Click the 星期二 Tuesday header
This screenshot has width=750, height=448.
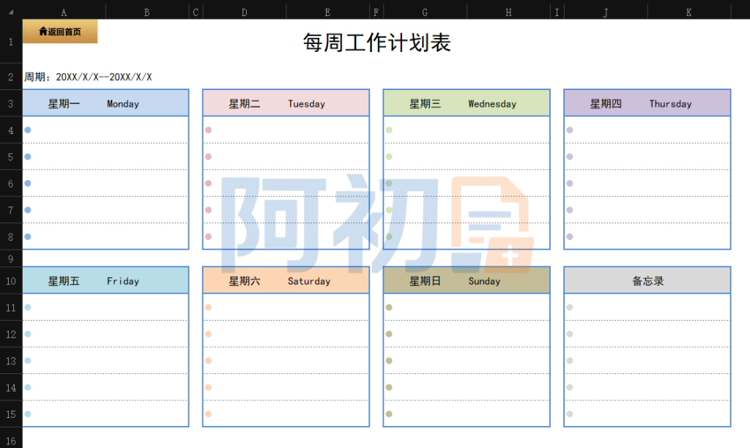pos(286,102)
